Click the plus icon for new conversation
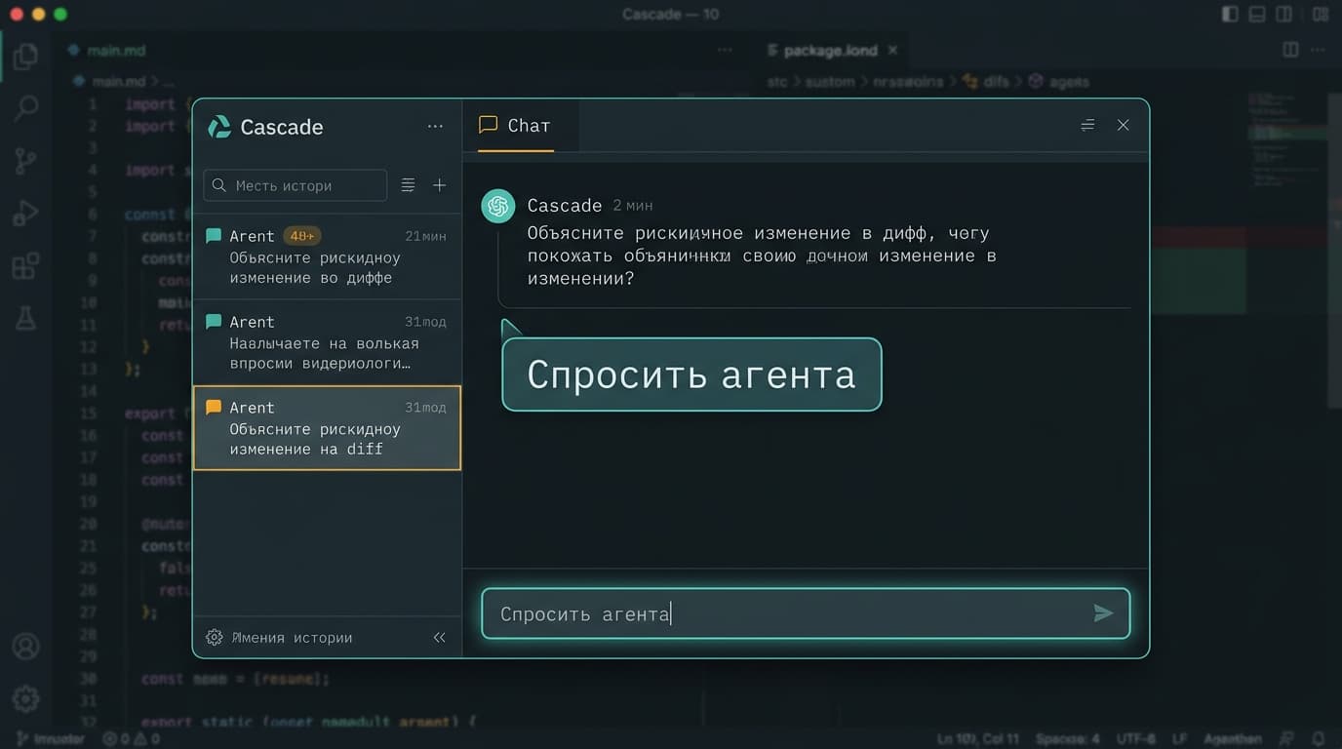The width and height of the screenshot is (1342, 749). coord(439,185)
